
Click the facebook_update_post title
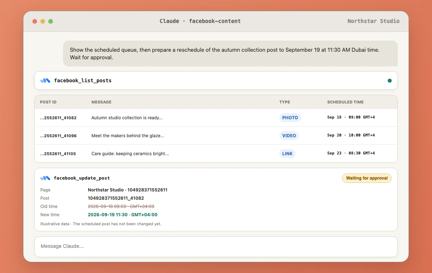coord(82,178)
